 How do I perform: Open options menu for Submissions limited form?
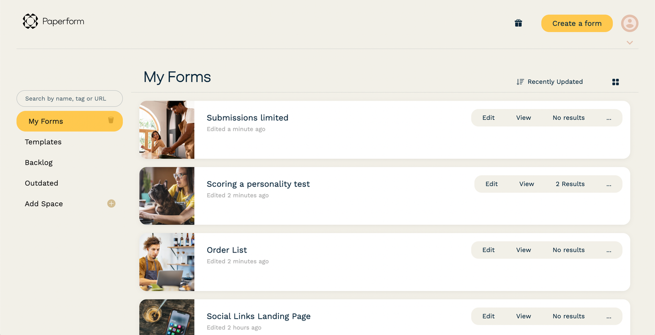click(x=609, y=117)
